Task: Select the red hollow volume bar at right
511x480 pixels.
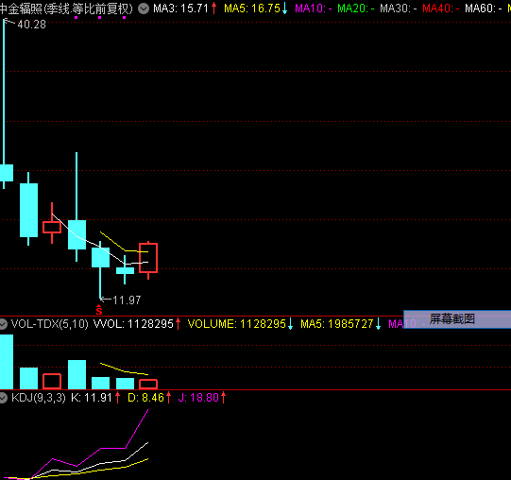Action: [x=148, y=385]
